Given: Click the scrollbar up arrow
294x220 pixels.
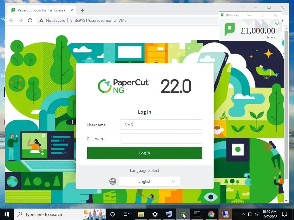Looking at the screenshot, I should (x=286, y=28).
